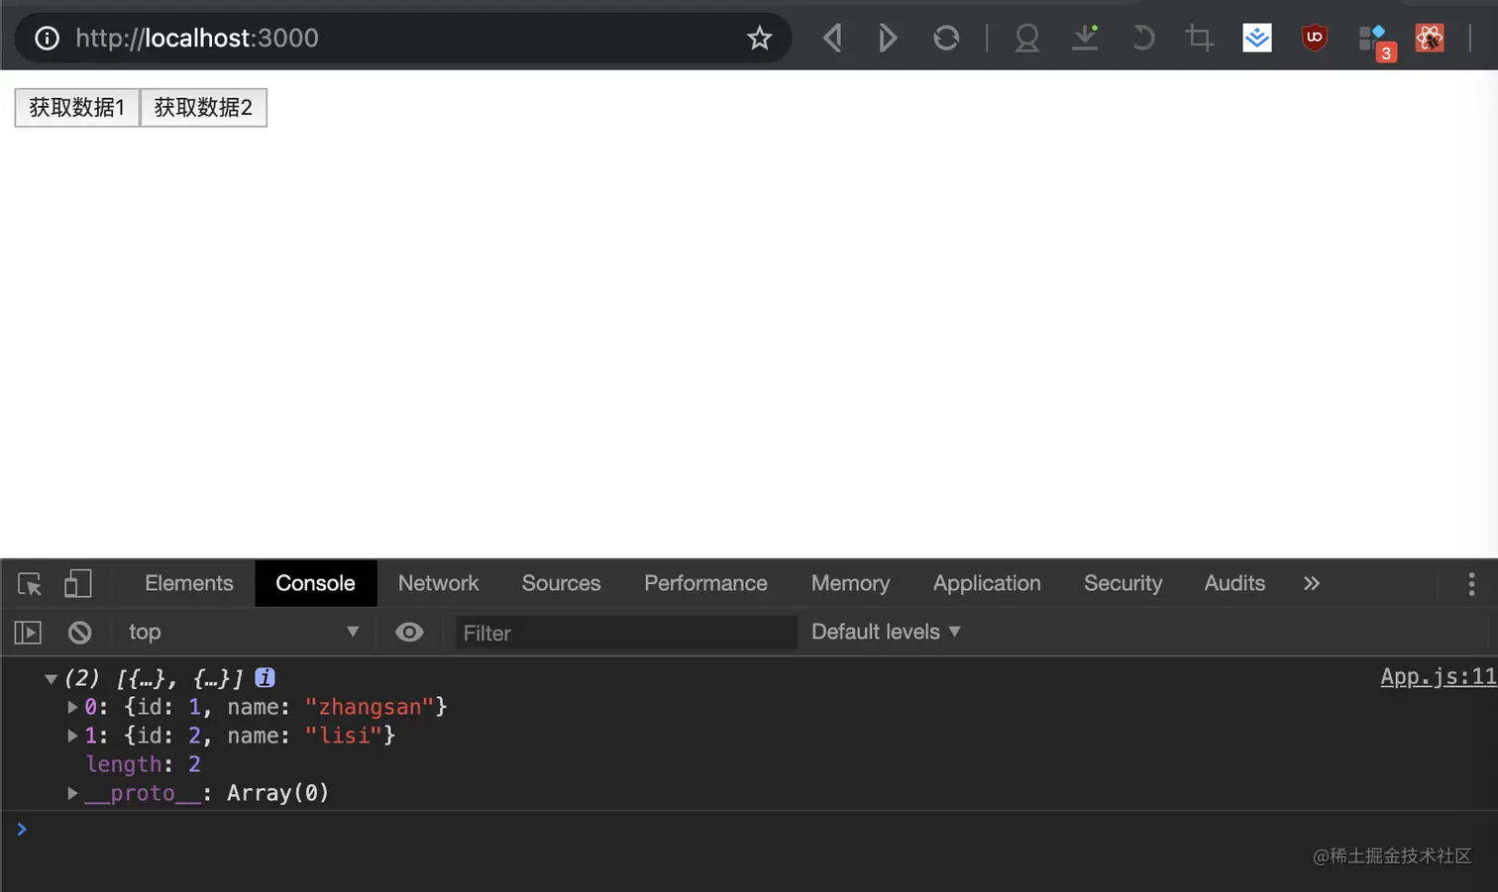1498x892 pixels.
Task: Open the extension showing badge 3
Action: [1375, 42]
